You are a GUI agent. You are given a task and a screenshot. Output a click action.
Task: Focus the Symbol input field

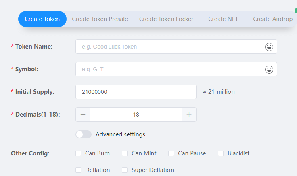coord(169,70)
